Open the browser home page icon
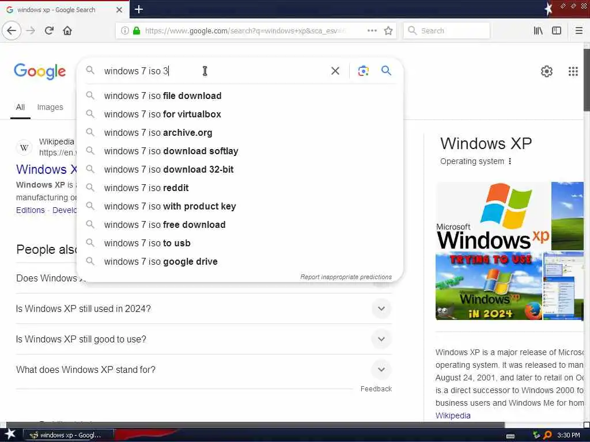 tap(67, 31)
